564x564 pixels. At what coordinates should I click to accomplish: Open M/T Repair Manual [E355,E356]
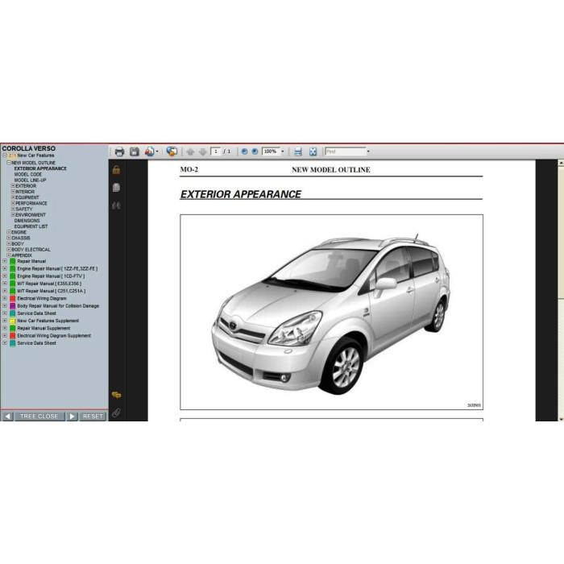pyautogui.click(x=49, y=284)
